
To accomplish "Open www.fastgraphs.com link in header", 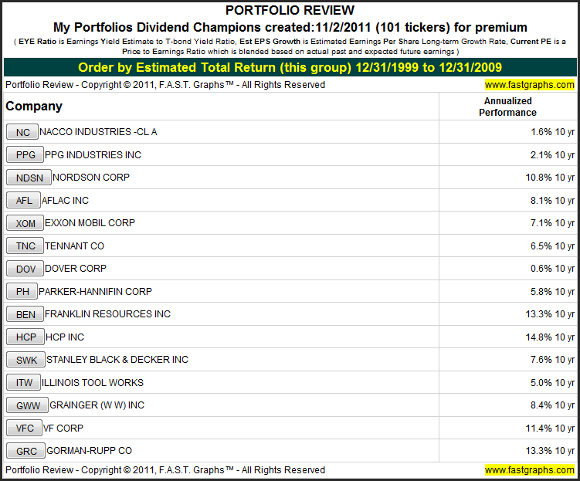I will 529,85.
